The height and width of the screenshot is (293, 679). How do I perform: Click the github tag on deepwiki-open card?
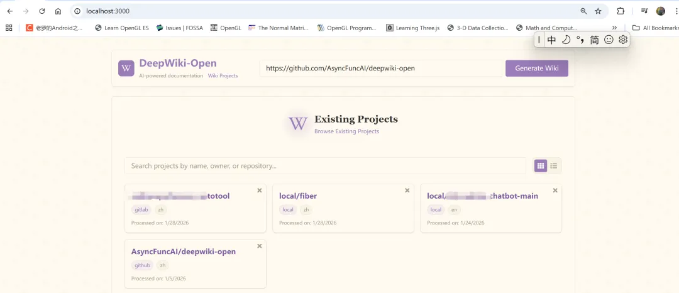point(142,265)
